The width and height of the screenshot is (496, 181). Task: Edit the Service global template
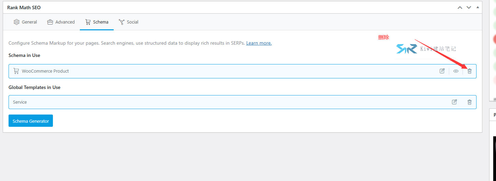pyautogui.click(x=454, y=102)
